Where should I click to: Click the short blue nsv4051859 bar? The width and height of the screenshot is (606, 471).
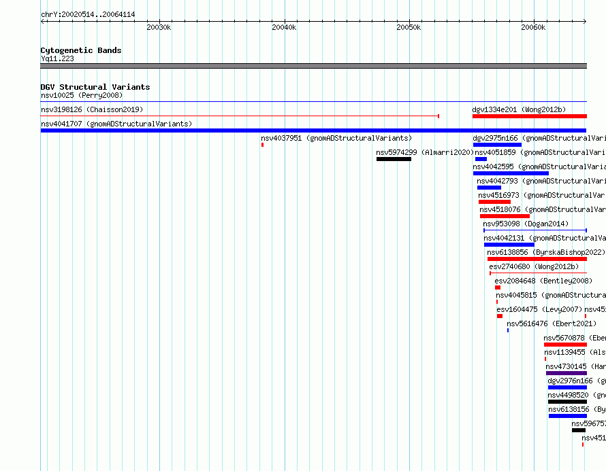pyautogui.click(x=481, y=159)
